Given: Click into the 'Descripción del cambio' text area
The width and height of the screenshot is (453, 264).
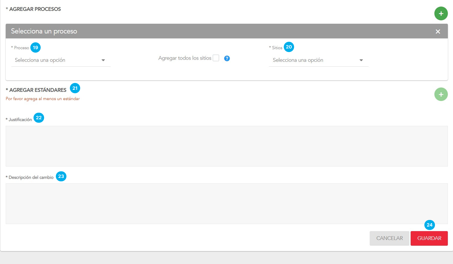Looking at the screenshot, I should 226,203.
